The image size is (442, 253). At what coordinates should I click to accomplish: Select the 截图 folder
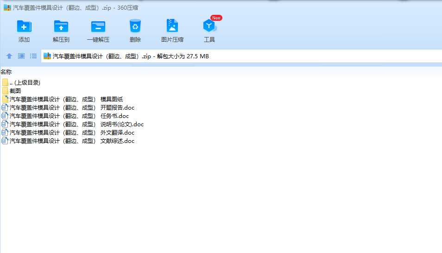pyautogui.click(x=11, y=91)
